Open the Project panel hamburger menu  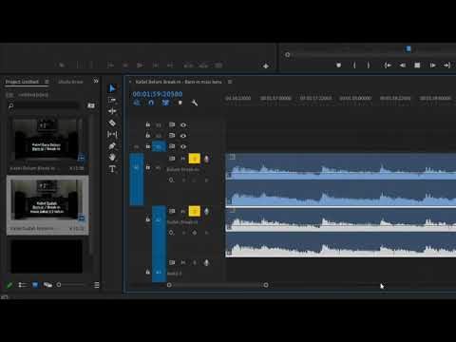(x=47, y=82)
